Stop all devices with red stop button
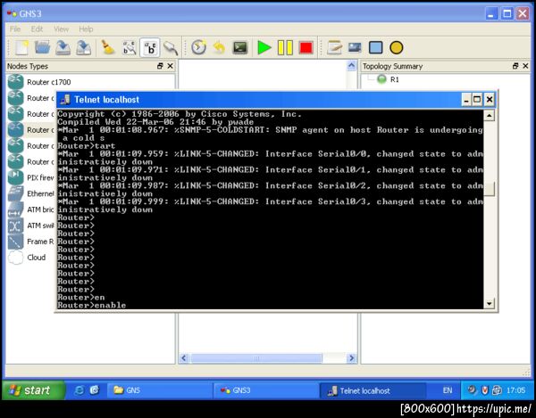The height and width of the screenshot is (418, 536). coord(306,48)
